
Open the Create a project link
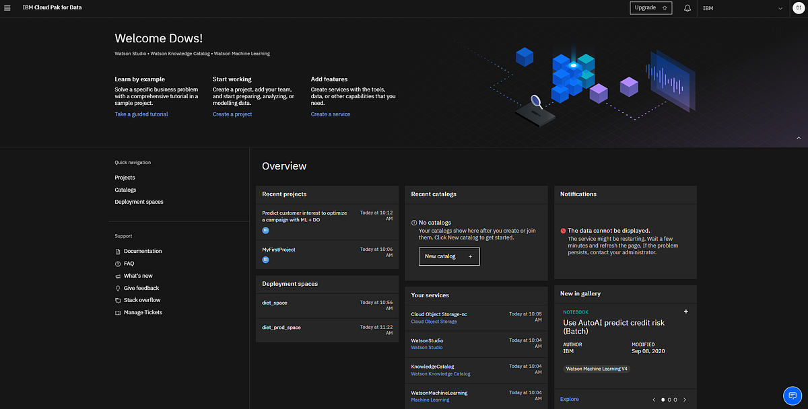click(232, 114)
